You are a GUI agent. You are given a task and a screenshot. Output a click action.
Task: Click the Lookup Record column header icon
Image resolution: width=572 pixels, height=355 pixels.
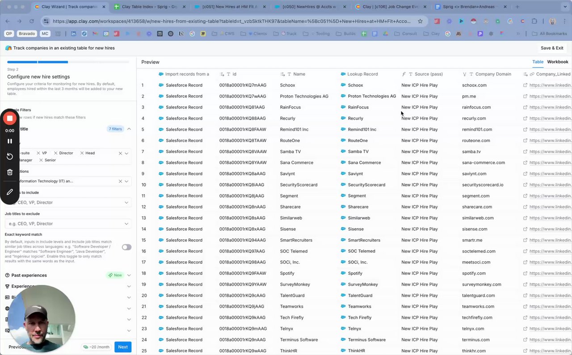[x=343, y=74]
